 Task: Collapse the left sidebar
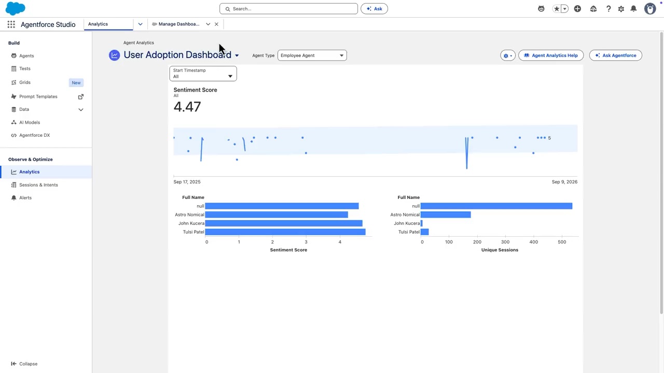coord(24,364)
